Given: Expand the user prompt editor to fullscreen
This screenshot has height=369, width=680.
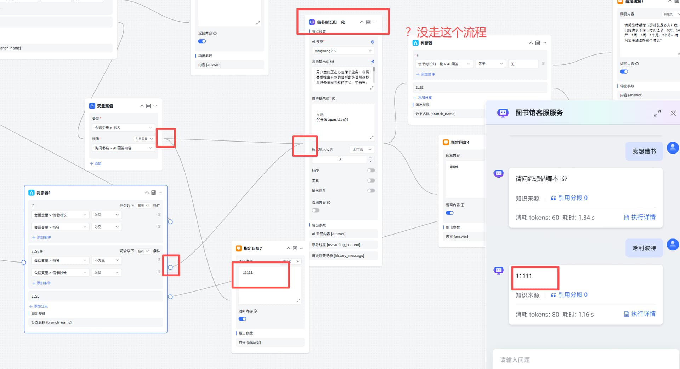Looking at the screenshot, I should (x=372, y=137).
